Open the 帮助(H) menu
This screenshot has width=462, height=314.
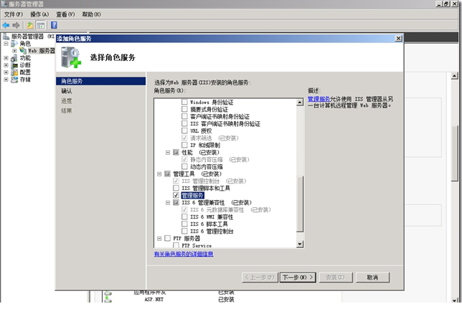[x=91, y=14]
